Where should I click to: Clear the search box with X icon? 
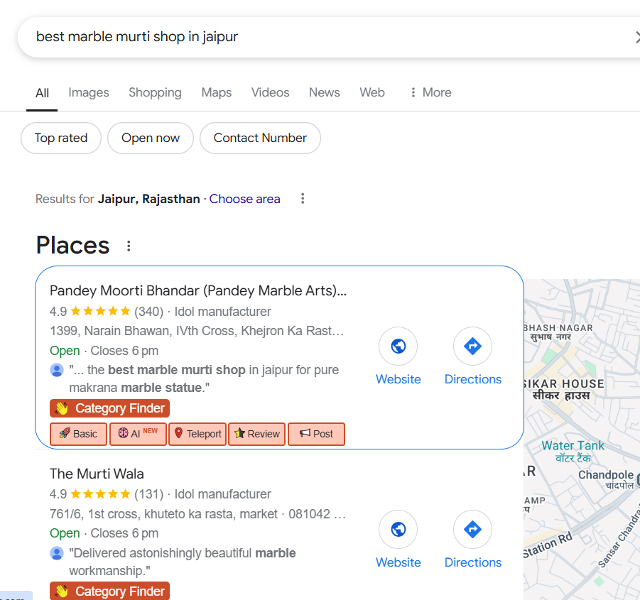click(x=636, y=38)
